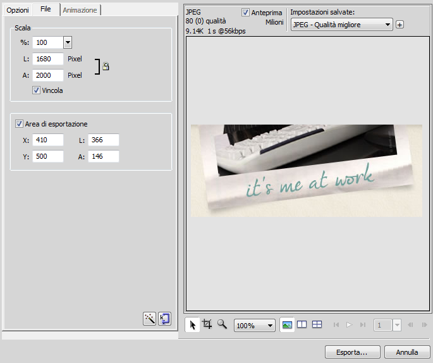Toggle the constrain proportions lock icon

106,66
